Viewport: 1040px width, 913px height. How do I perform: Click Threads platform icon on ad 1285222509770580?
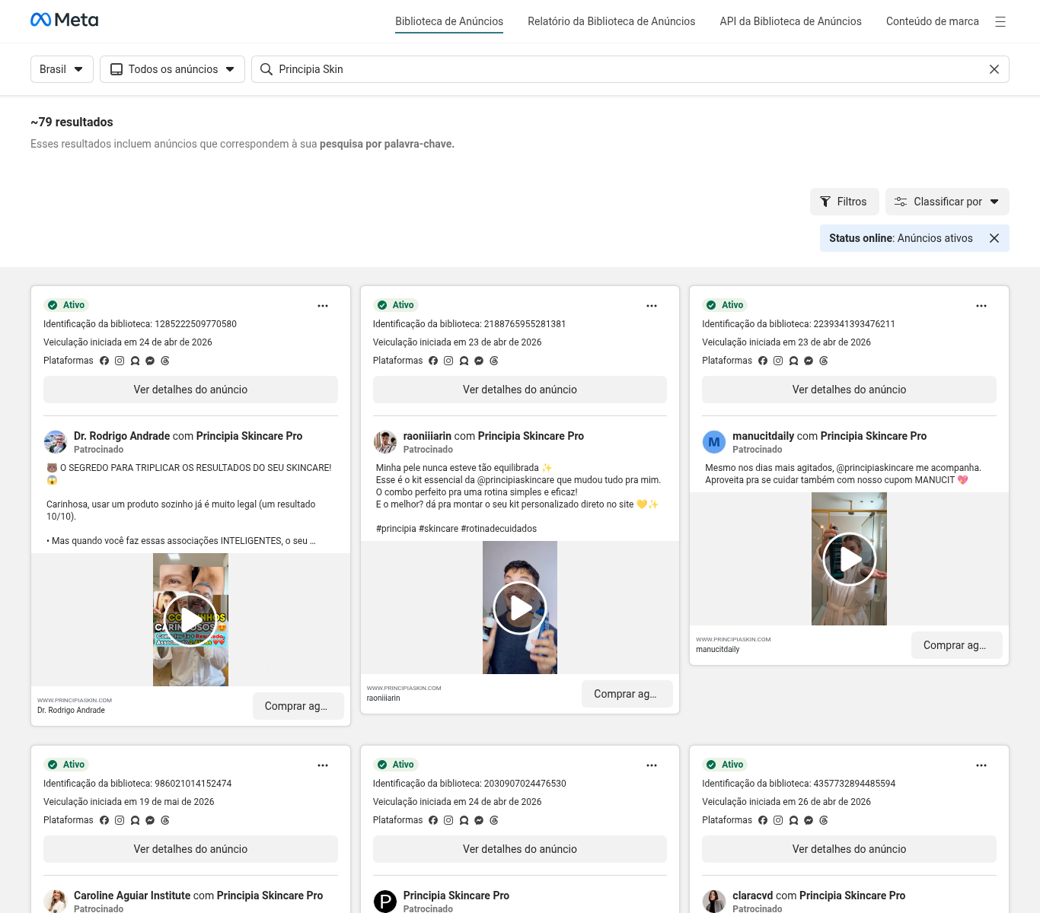(x=165, y=361)
